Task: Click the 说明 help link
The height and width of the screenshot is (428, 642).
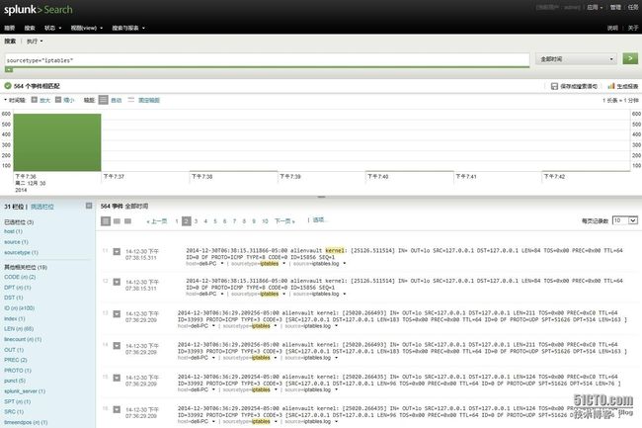Action: pos(612,28)
